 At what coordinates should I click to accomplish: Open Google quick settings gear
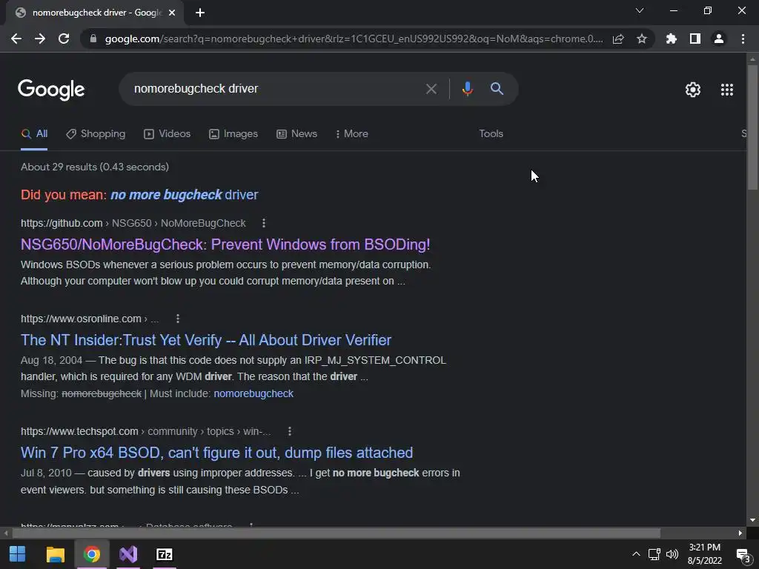693,90
